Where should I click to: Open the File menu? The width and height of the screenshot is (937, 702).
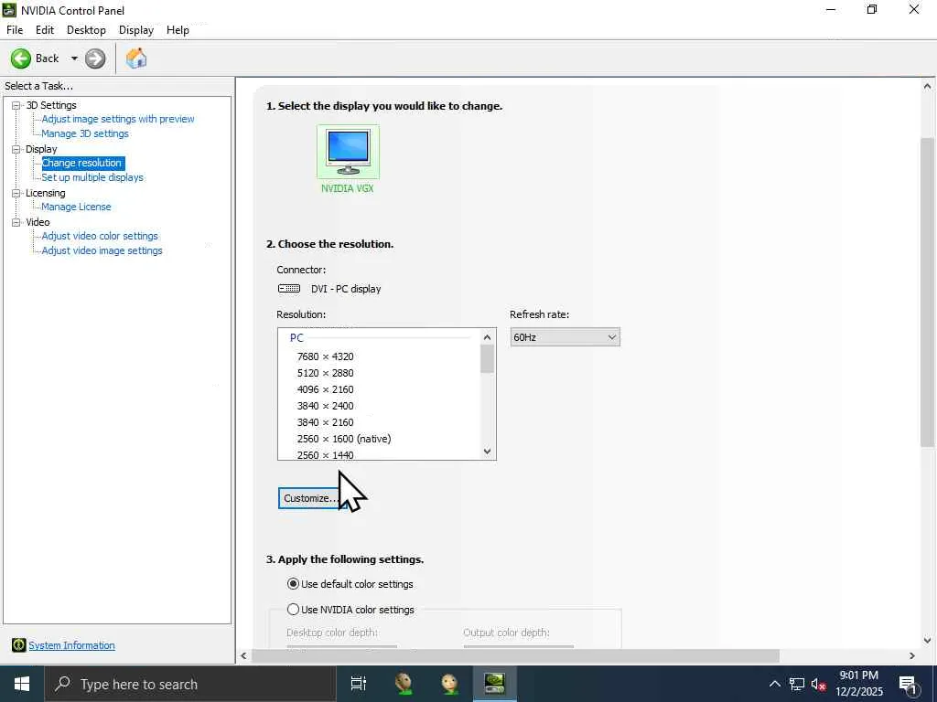[15, 30]
